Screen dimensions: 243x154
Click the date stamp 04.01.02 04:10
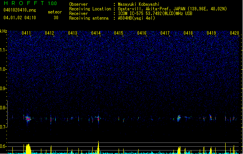coord(20,18)
